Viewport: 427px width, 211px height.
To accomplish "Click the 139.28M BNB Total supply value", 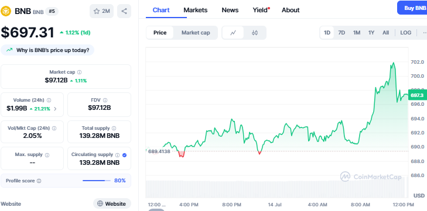I will 100,136.
